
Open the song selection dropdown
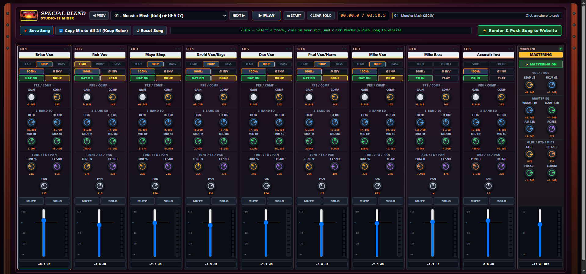pos(169,16)
